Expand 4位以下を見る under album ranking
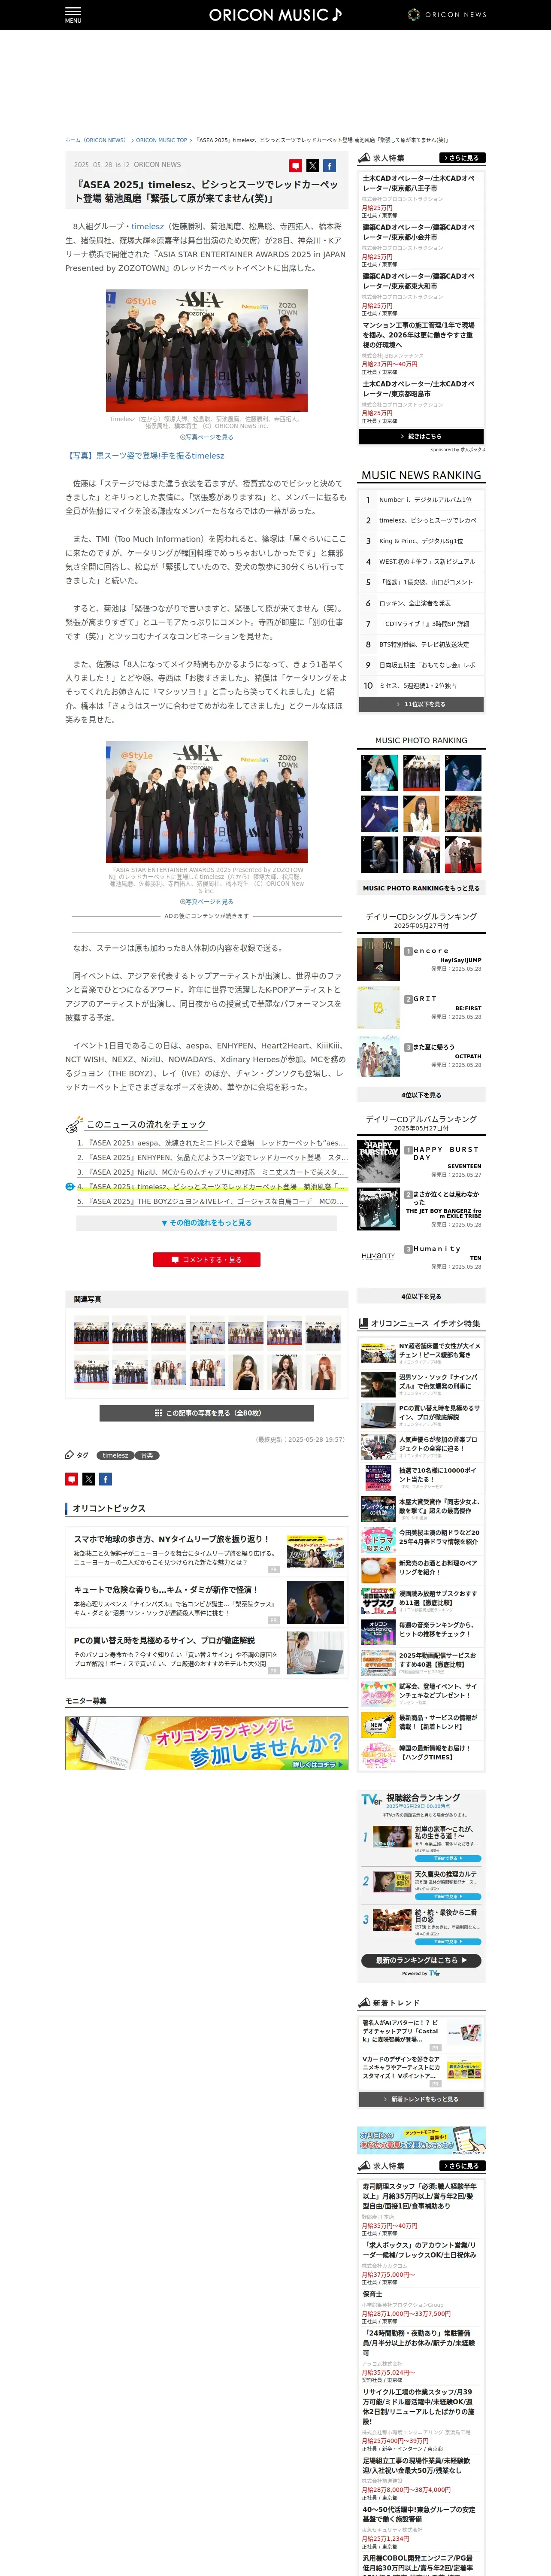The height and width of the screenshot is (2576, 551). (421, 1296)
